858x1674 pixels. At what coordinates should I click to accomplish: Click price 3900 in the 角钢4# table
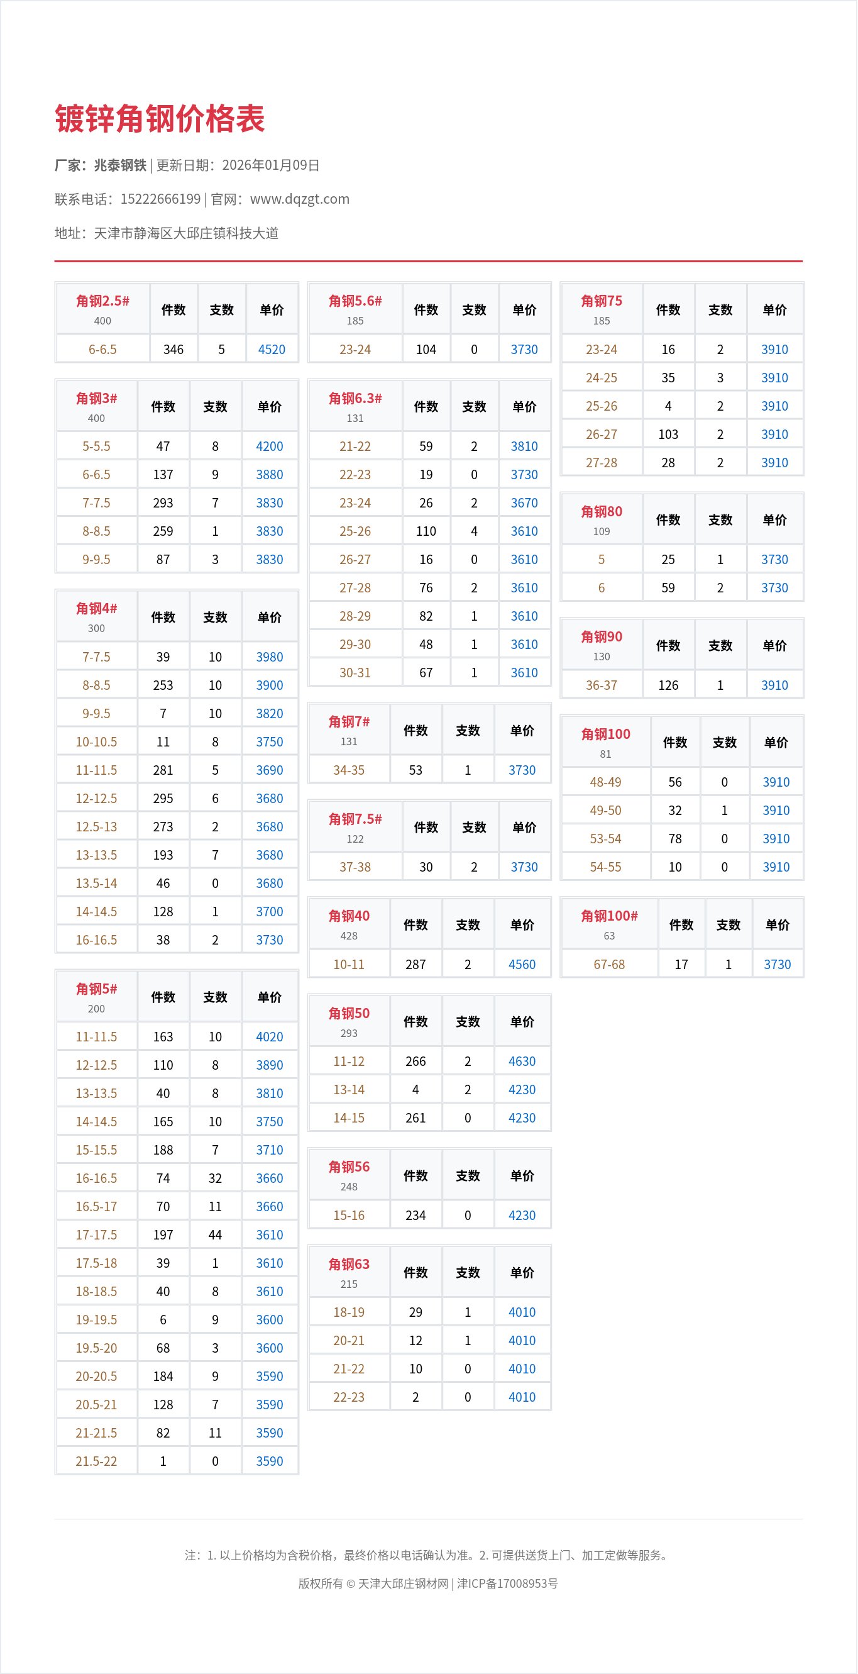[x=270, y=685]
